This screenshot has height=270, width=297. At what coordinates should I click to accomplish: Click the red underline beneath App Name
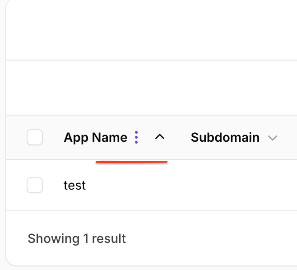(131, 161)
